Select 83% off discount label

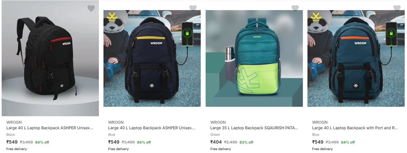coord(246,142)
